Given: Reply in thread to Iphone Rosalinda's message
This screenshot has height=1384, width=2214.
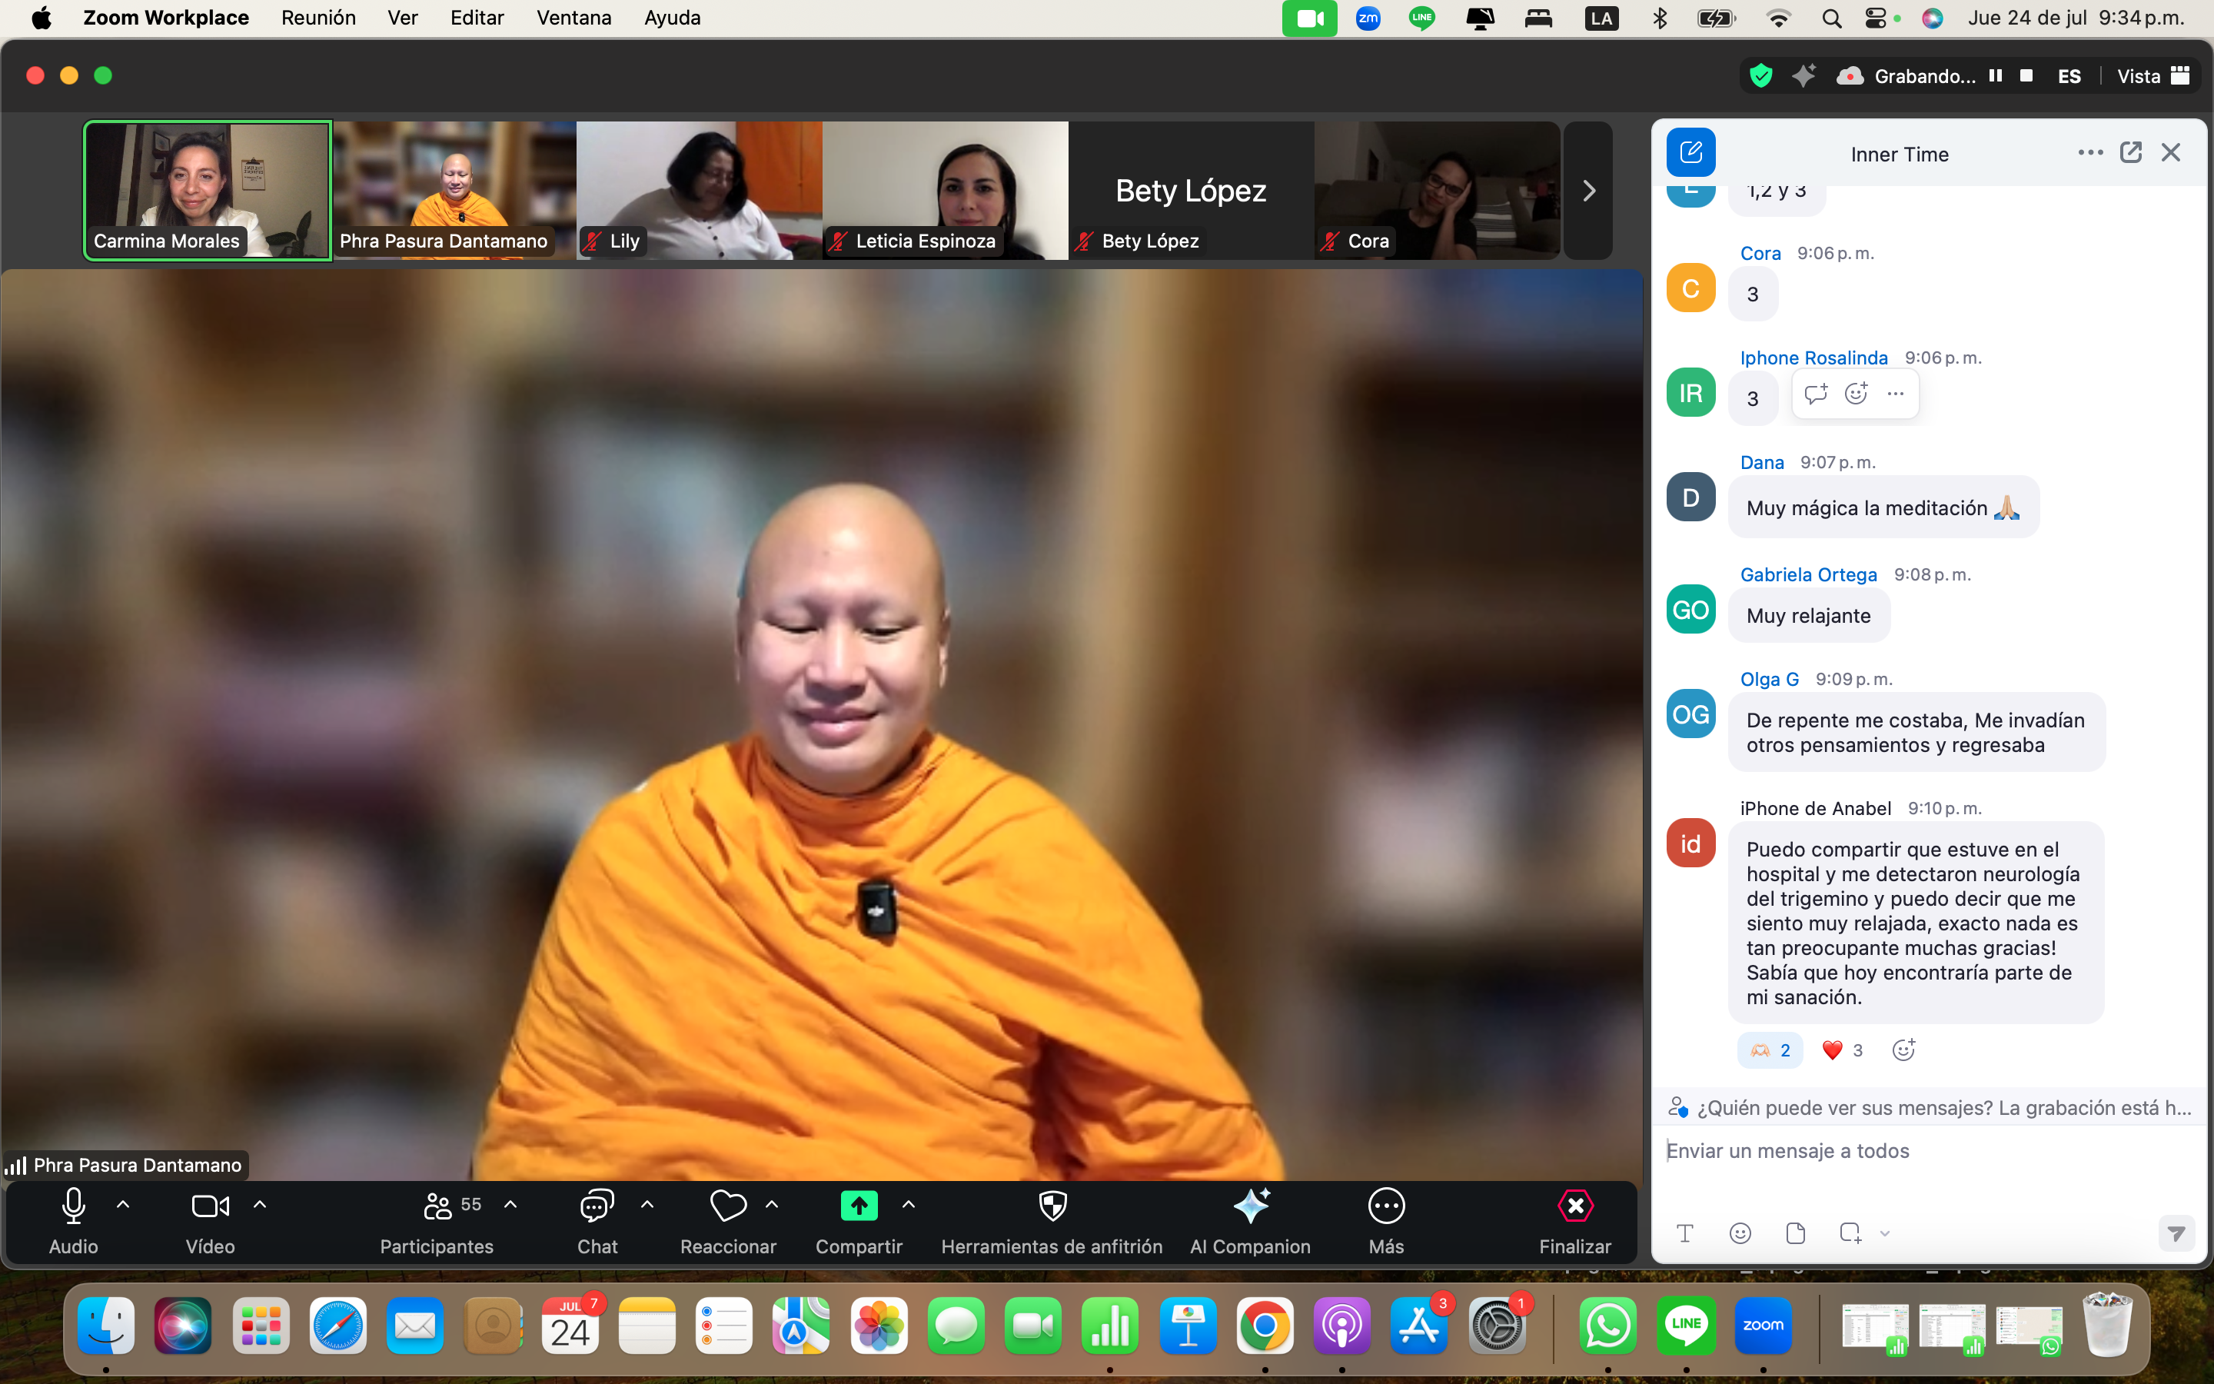Looking at the screenshot, I should (x=1816, y=394).
